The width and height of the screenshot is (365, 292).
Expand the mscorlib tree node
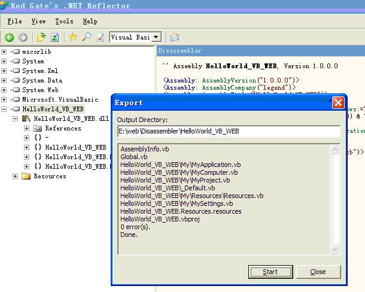4,51
